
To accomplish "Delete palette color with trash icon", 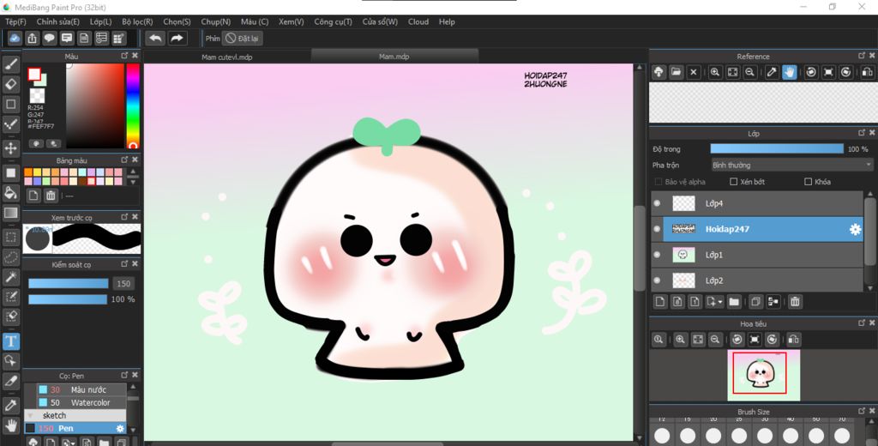I will 51,196.
